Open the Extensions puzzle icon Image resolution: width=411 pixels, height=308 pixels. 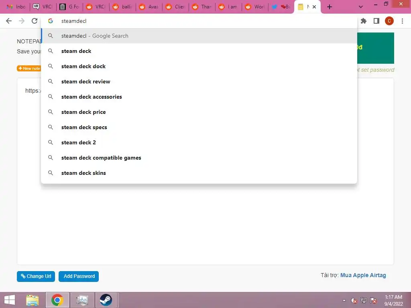[x=364, y=21]
